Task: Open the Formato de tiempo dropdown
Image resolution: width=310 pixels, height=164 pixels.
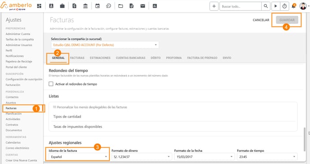Action: click(267, 157)
